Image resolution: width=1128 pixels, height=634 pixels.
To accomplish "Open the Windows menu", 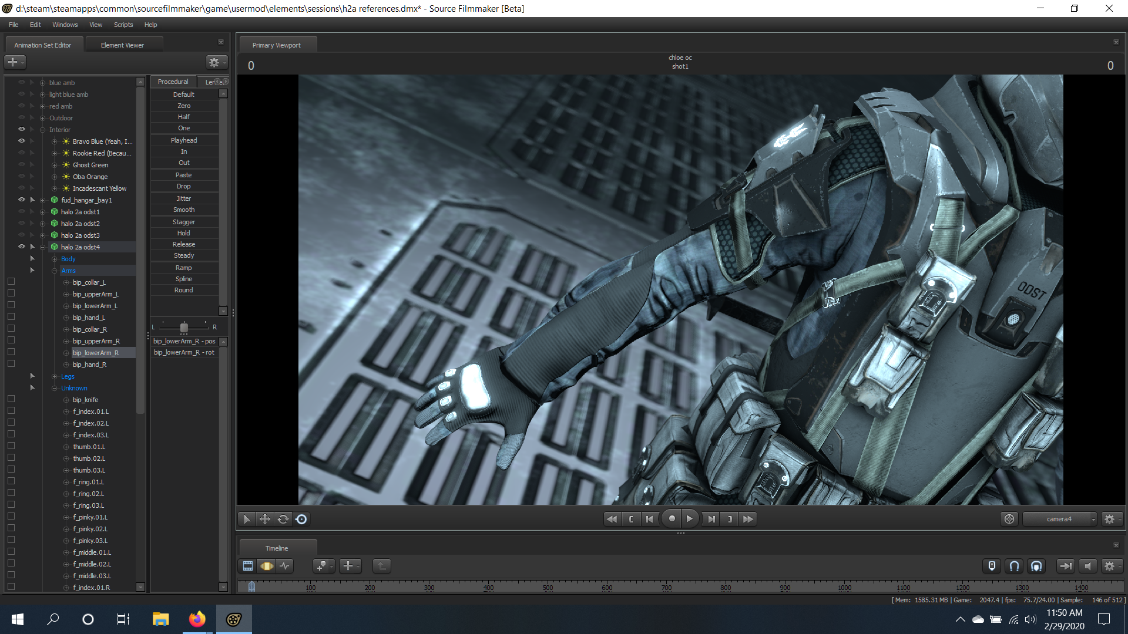I will [x=65, y=25].
